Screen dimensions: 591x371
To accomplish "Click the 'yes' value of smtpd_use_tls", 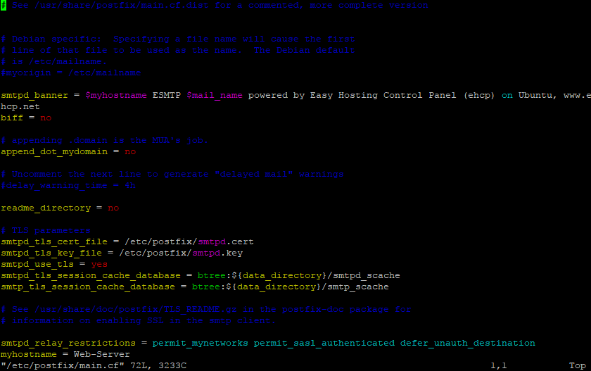I will click(99, 265).
